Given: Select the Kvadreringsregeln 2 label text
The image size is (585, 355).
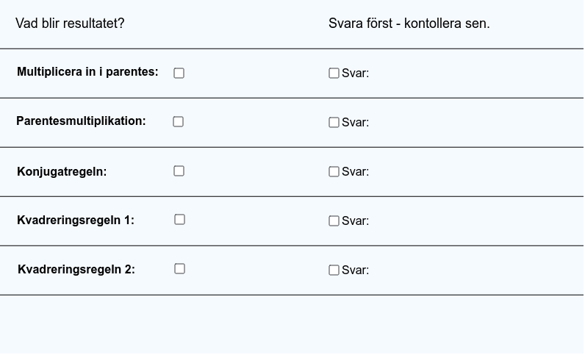Looking at the screenshot, I should pos(76,270).
